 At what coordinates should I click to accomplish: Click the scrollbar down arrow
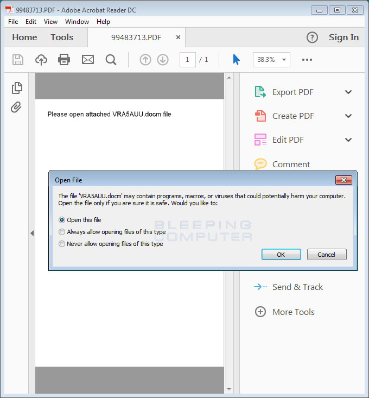tap(229, 389)
